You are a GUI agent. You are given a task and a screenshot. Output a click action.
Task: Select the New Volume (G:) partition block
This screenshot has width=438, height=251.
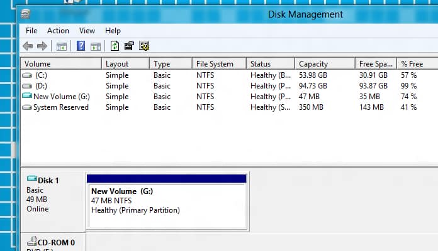166,201
